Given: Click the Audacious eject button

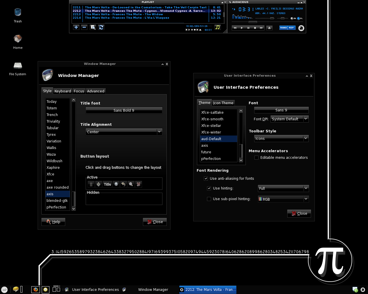Looking at the screenshot, I should tap(269, 28).
